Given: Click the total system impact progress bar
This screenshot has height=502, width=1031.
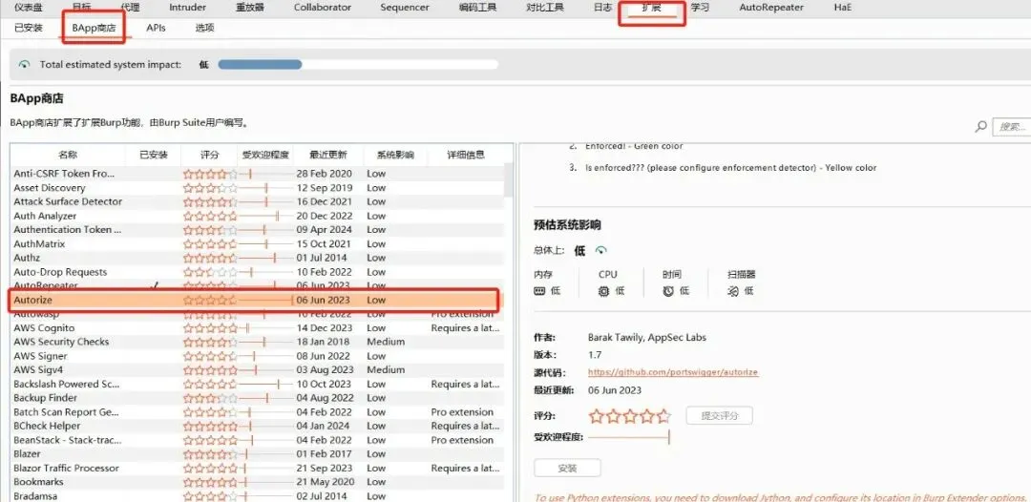Looking at the screenshot, I should click(x=358, y=64).
